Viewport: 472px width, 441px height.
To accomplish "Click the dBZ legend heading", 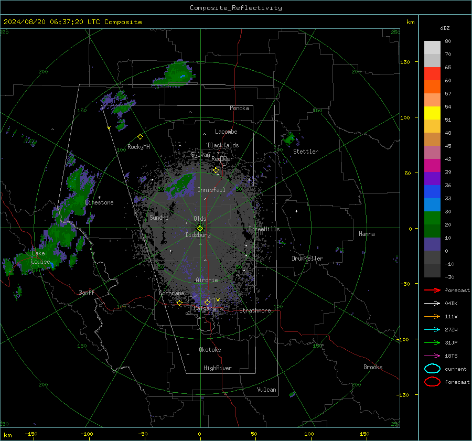I will [445, 28].
